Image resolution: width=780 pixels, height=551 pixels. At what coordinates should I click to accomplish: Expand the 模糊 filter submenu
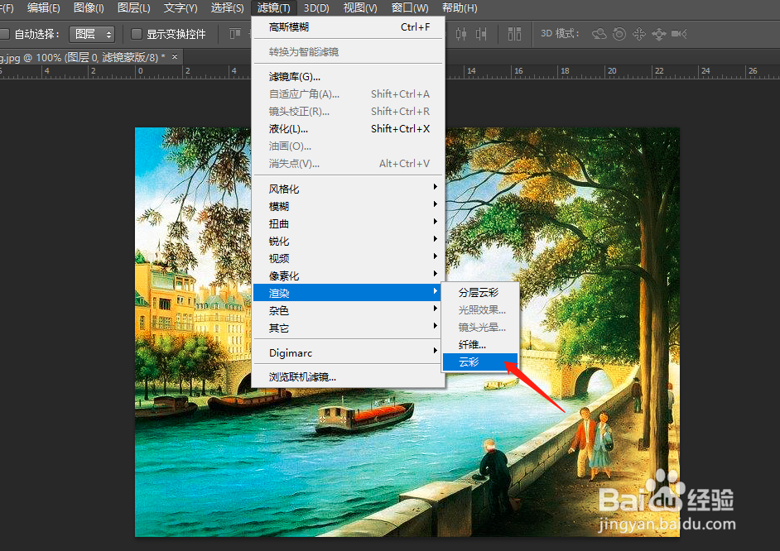(348, 206)
